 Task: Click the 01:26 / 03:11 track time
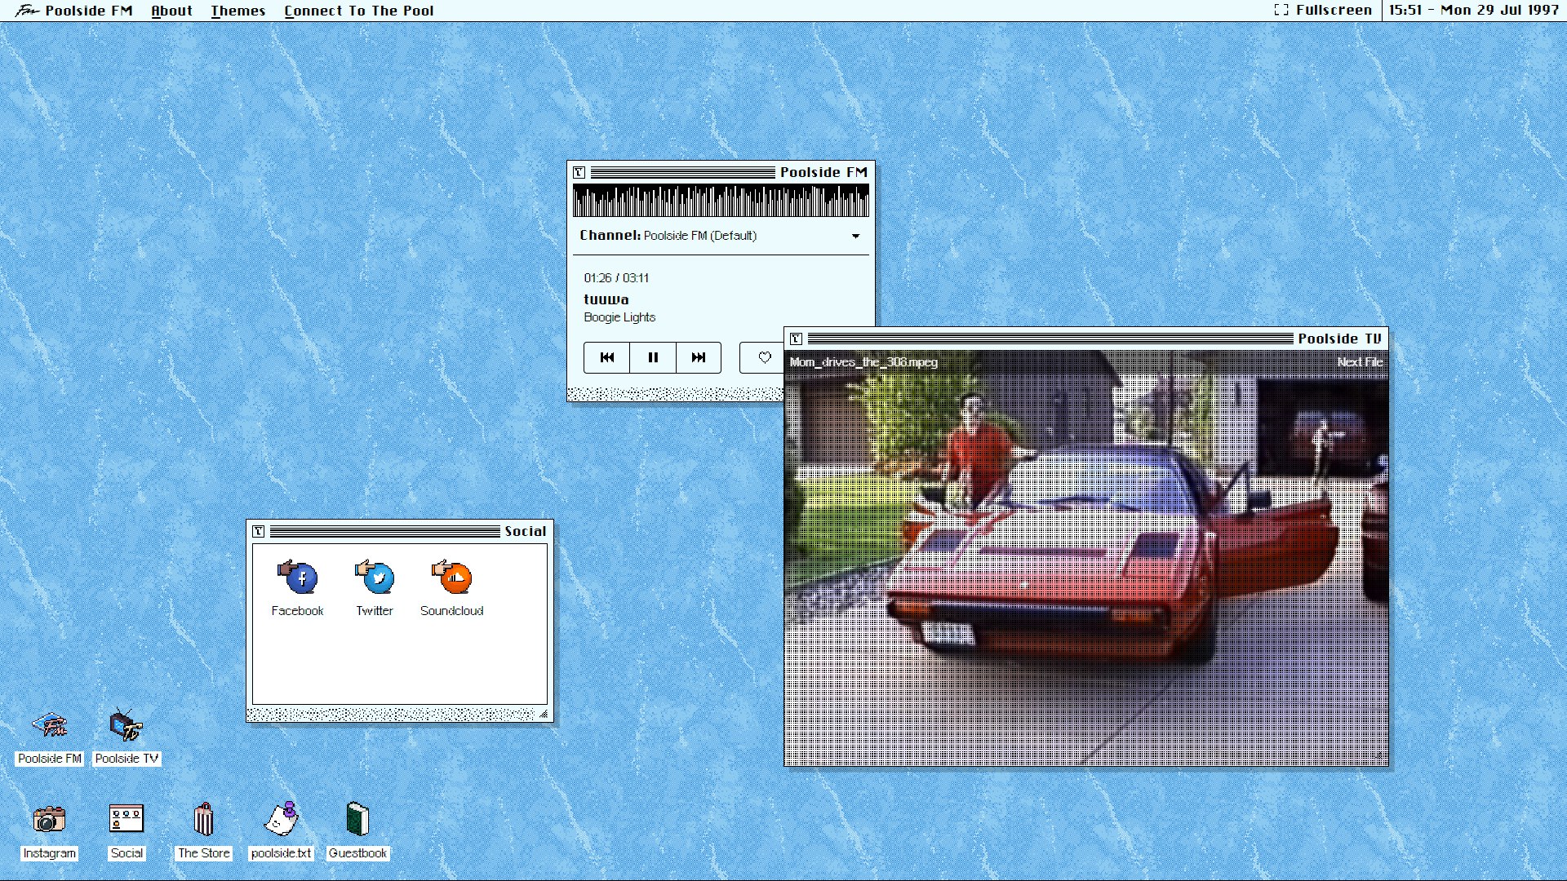click(616, 278)
